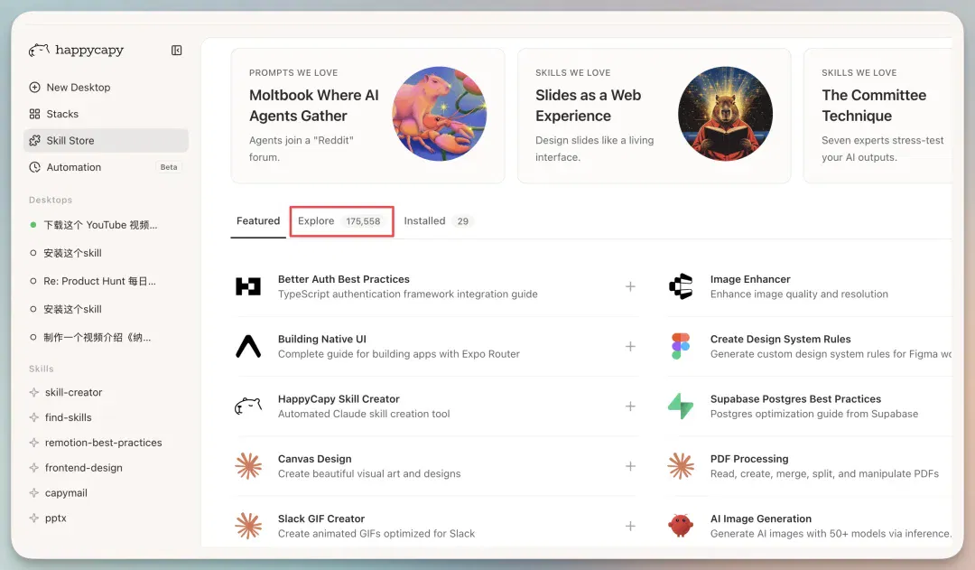Open New Desktop in the sidebar
The image size is (975, 570).
point(106,87)
